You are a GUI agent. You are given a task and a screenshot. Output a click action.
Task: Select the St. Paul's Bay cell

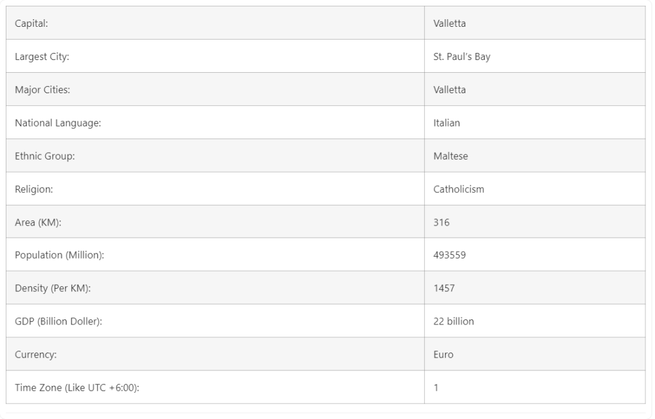point(462,57)
